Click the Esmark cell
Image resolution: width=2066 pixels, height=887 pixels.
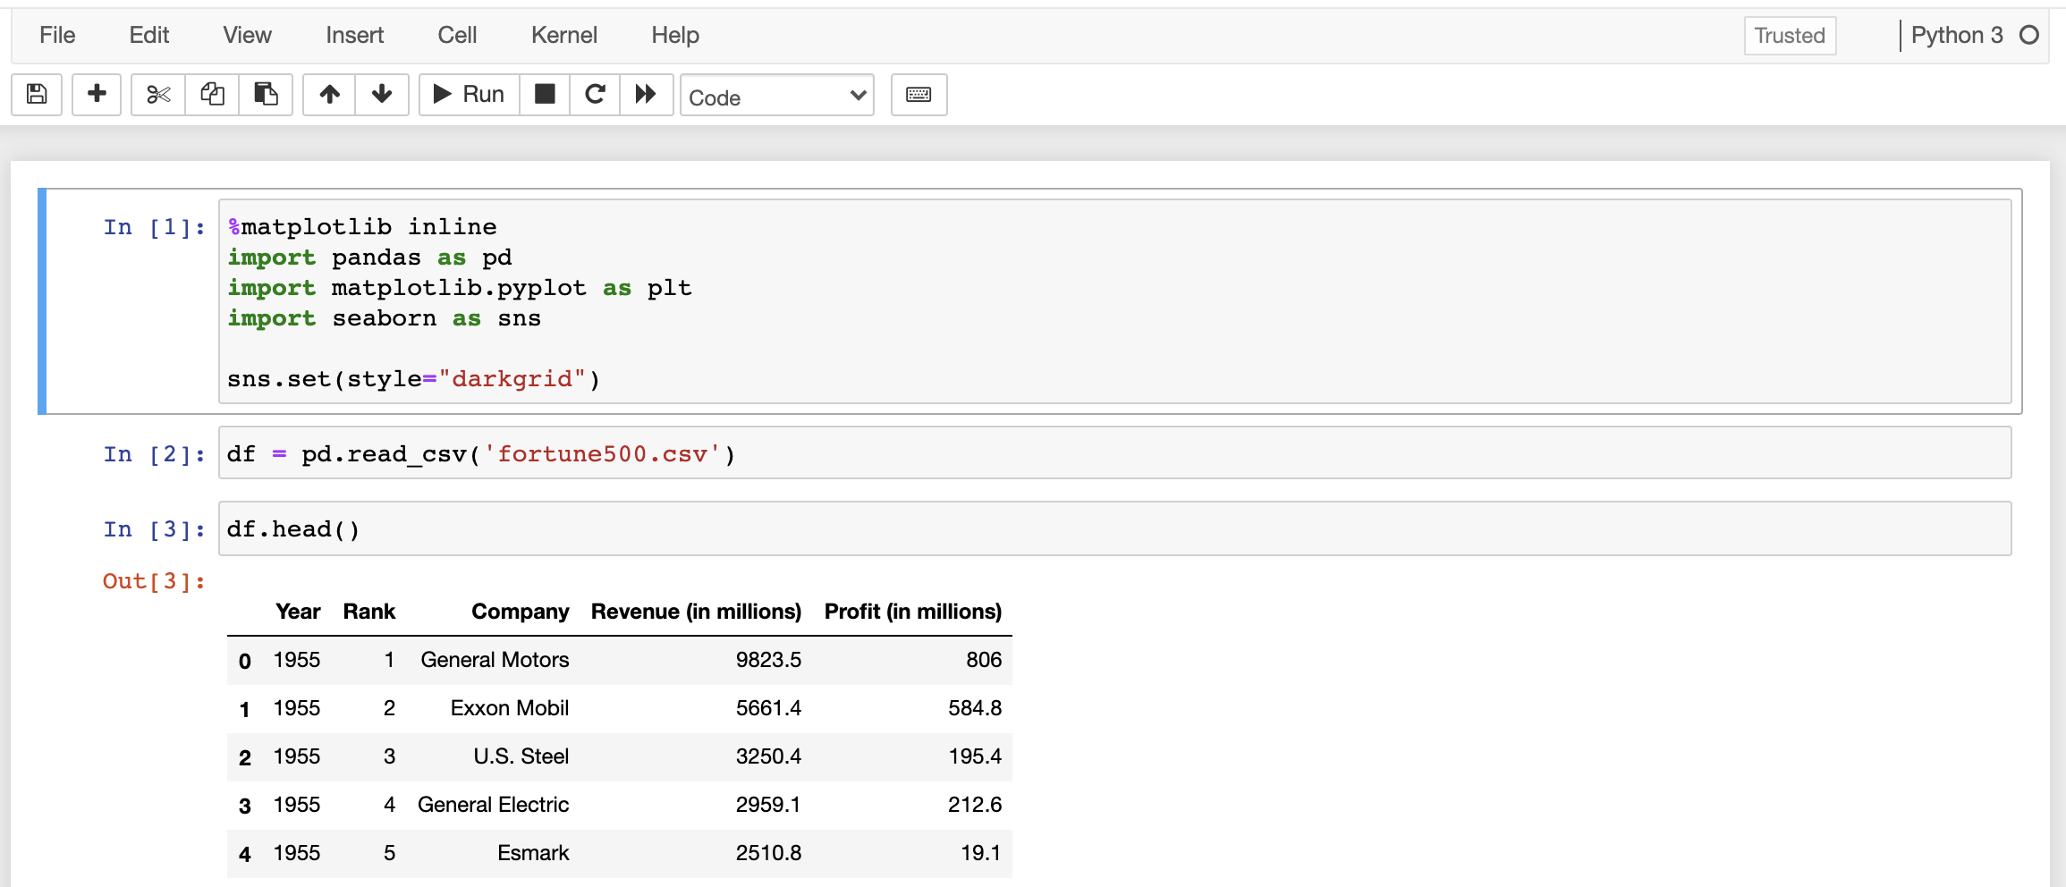[x=533, y=853]
